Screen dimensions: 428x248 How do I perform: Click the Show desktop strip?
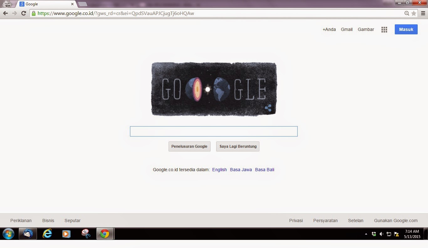[x=426, y=234]
